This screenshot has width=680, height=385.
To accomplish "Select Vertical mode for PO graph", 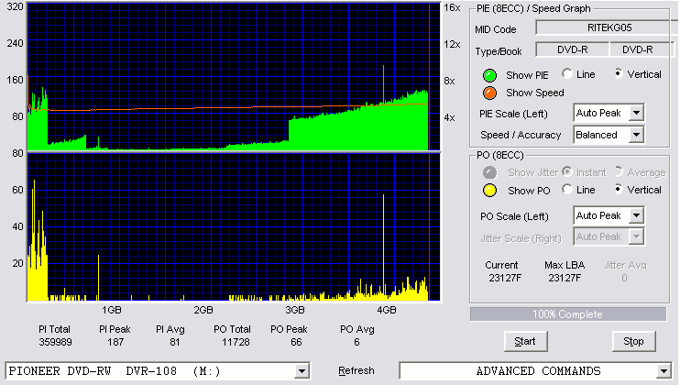I will click(619, 189).
